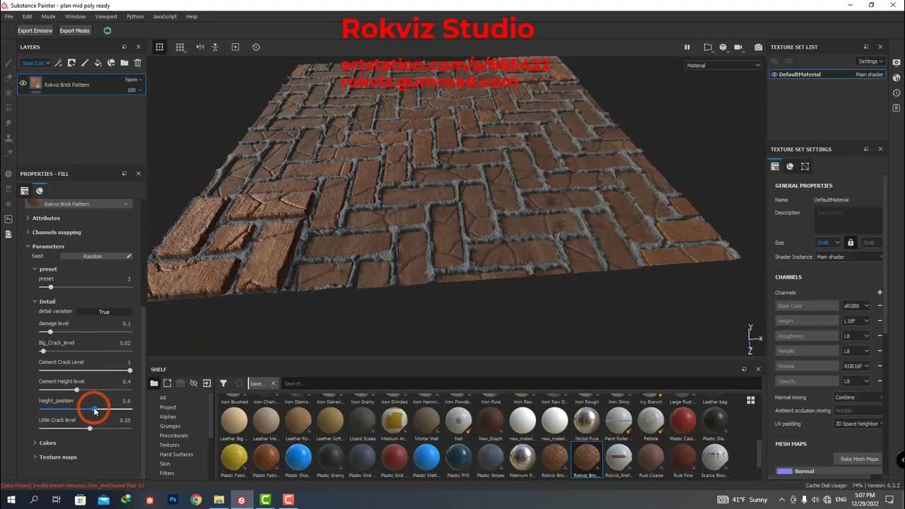Toggle the detail variation True setting

coord(104,311)
